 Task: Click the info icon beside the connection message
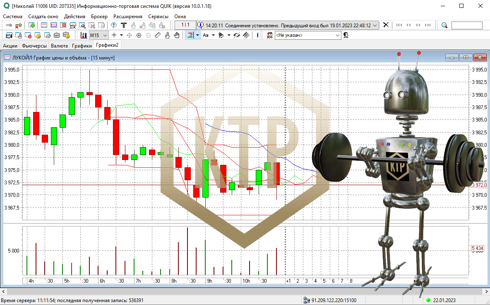click(201, 25)
